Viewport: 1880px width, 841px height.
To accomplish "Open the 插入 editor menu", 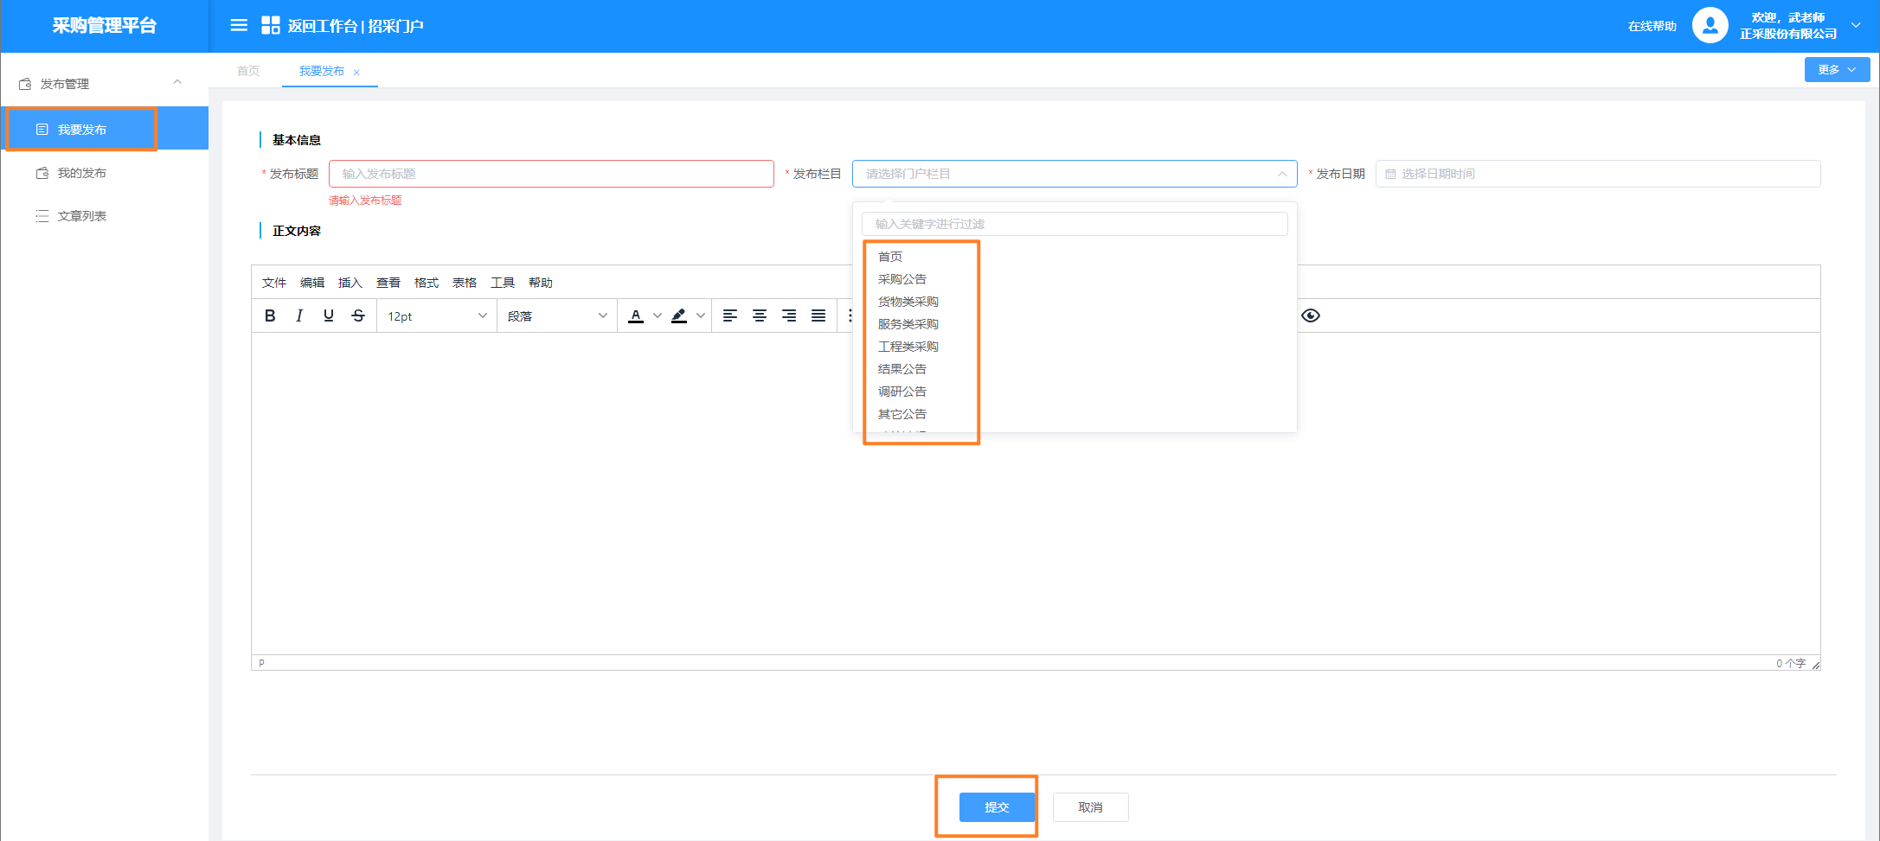I will pos(350,283).
